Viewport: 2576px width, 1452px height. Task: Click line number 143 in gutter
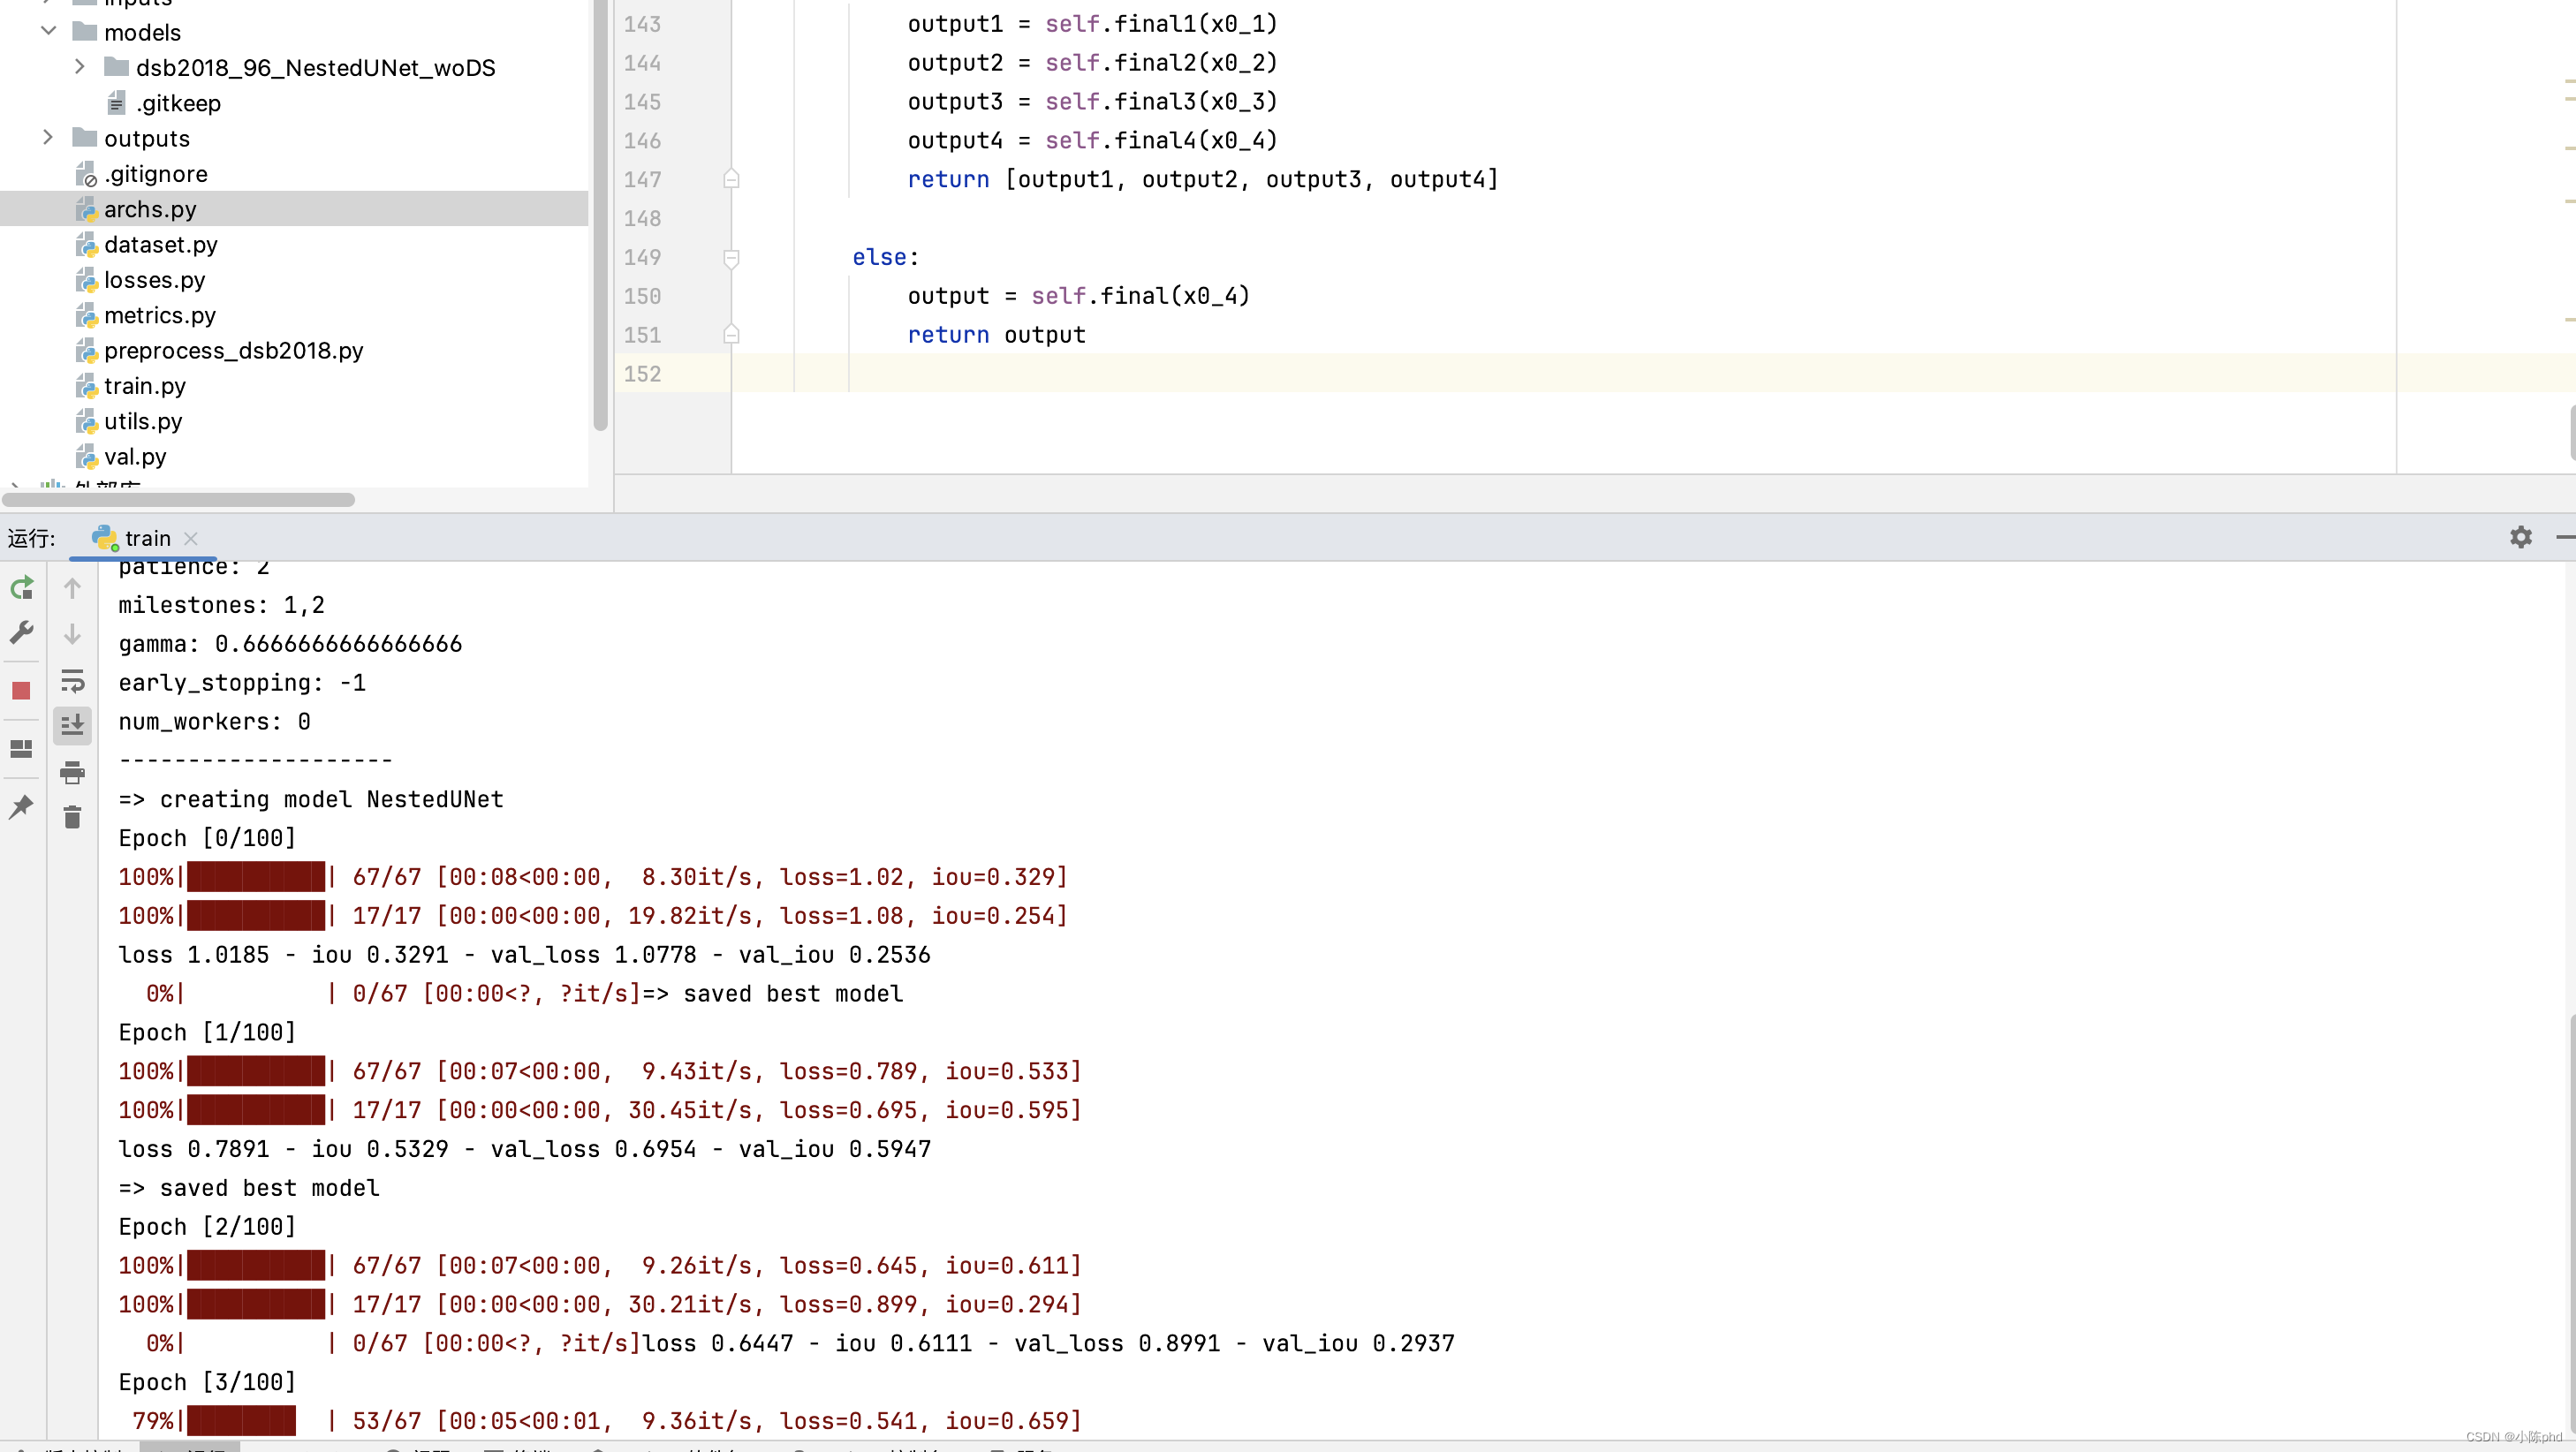pyautogui.click(x=642, y=24)
